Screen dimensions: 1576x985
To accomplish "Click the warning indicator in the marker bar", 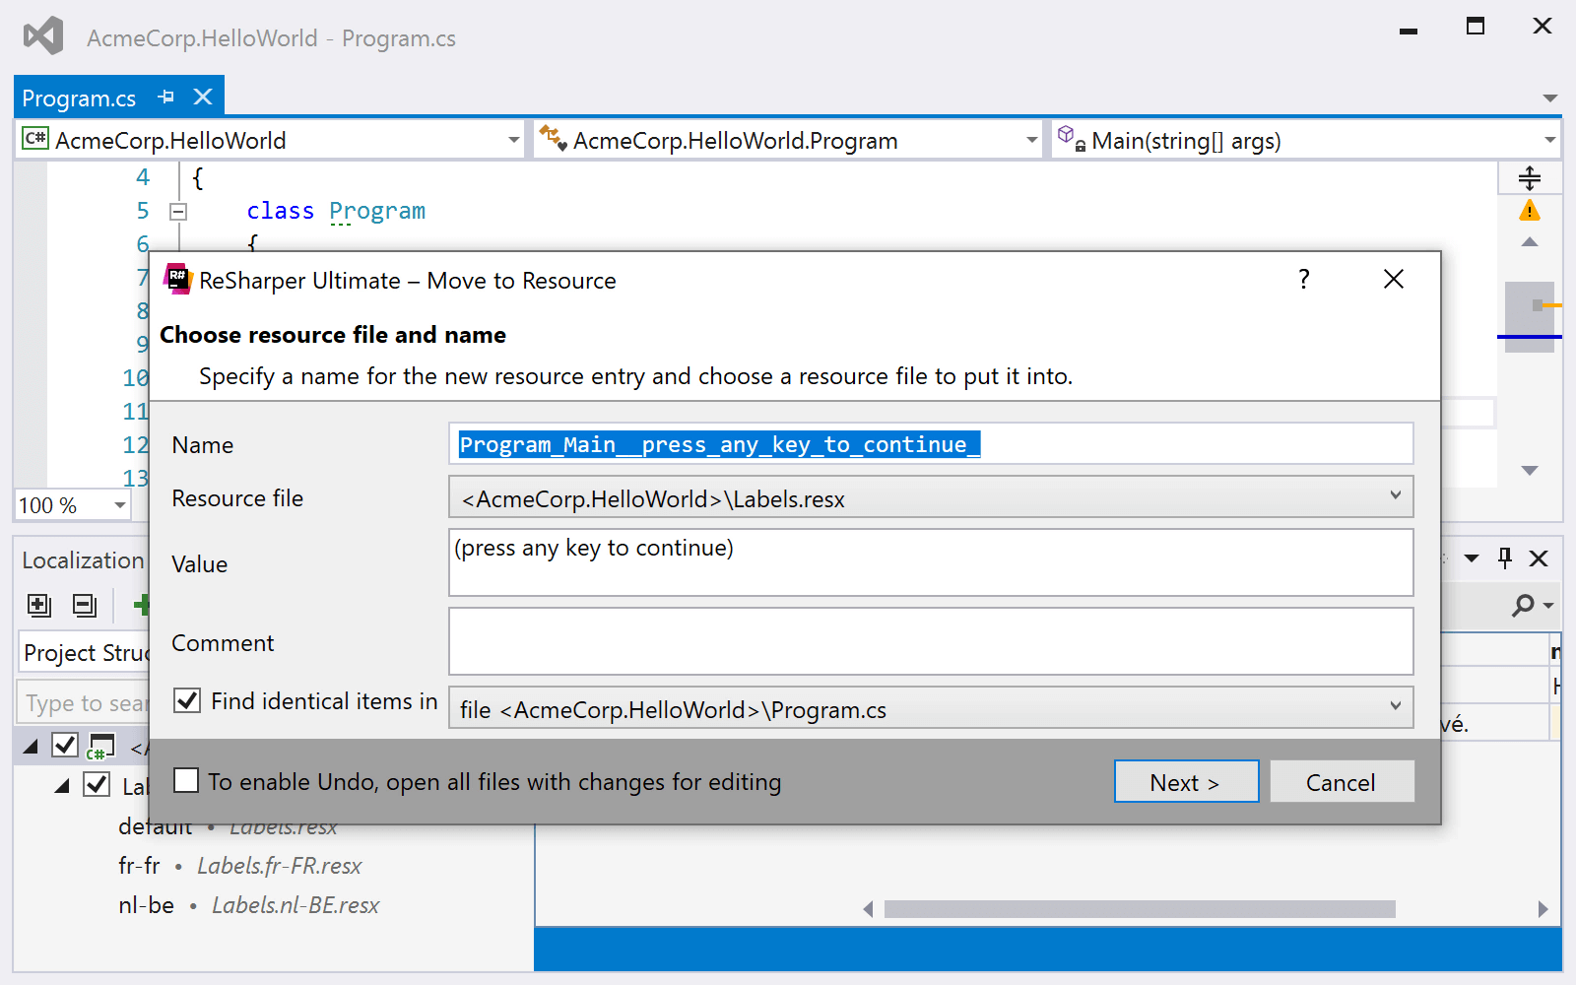I will tap(1530, 210).
